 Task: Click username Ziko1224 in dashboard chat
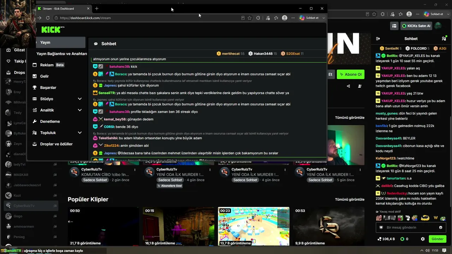[x=111, y=146]
